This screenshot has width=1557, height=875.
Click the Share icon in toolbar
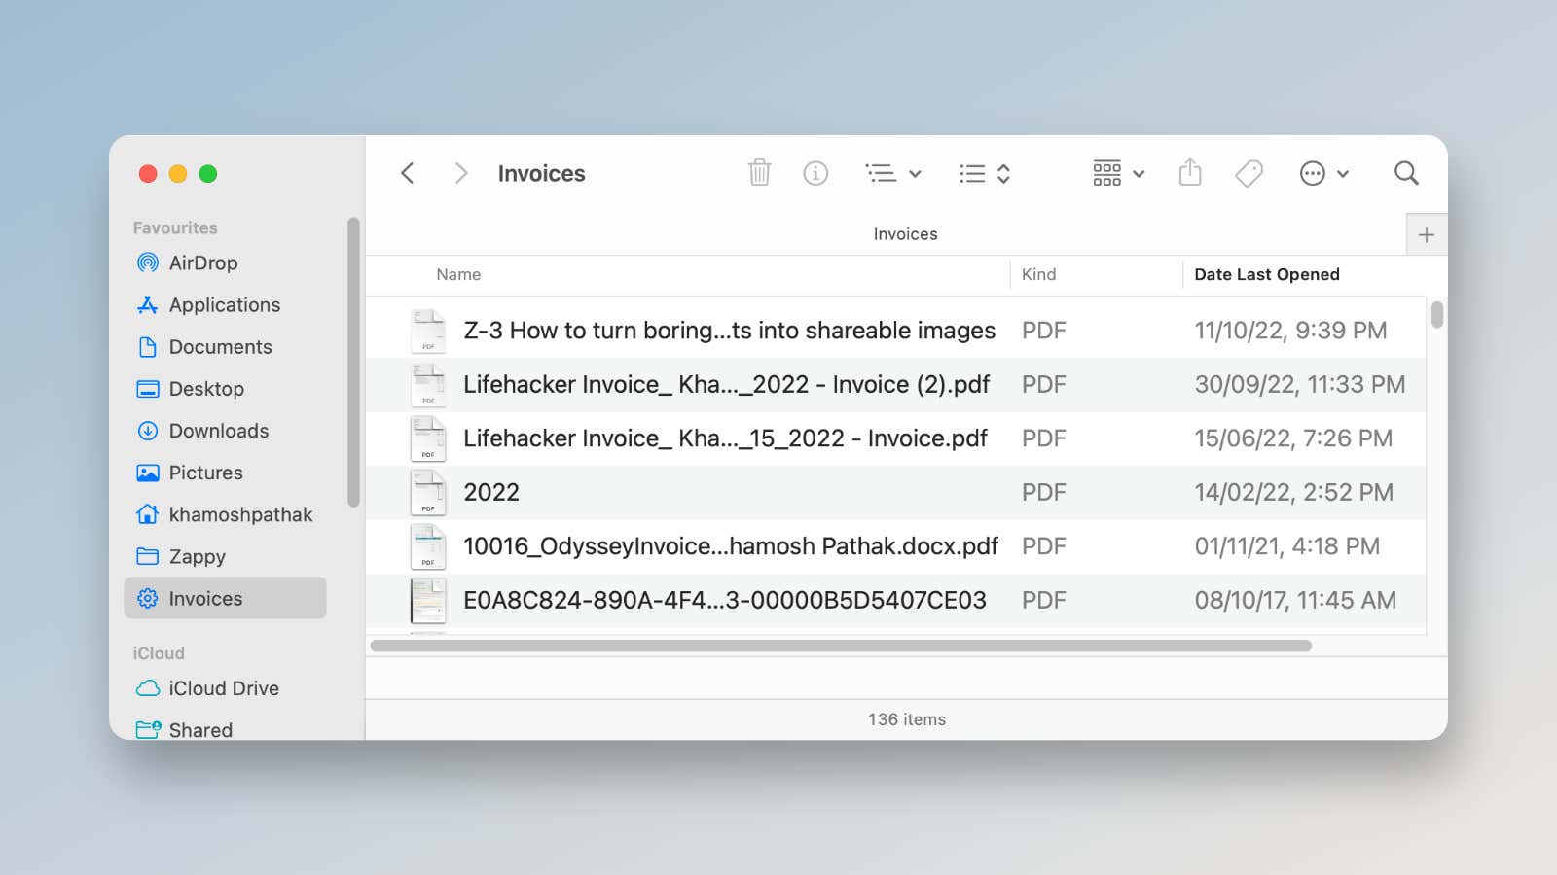[1190, 173]
